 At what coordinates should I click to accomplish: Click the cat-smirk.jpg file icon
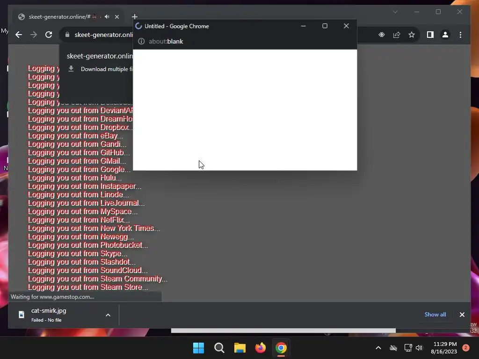pos(22,315)
